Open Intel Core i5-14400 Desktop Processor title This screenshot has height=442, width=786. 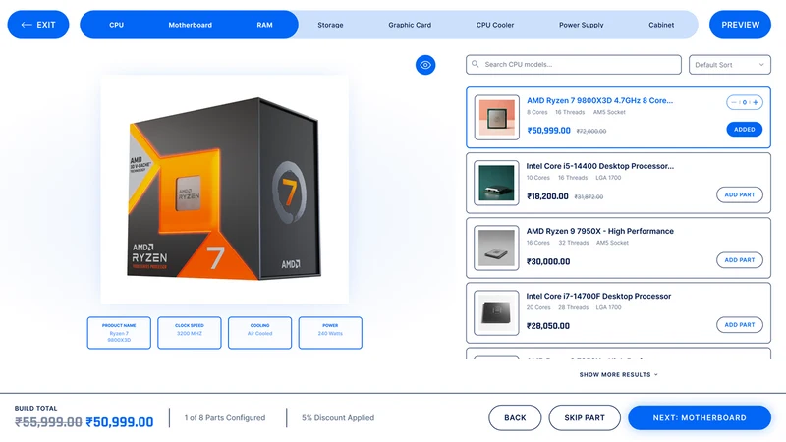[x=600, y=166]
